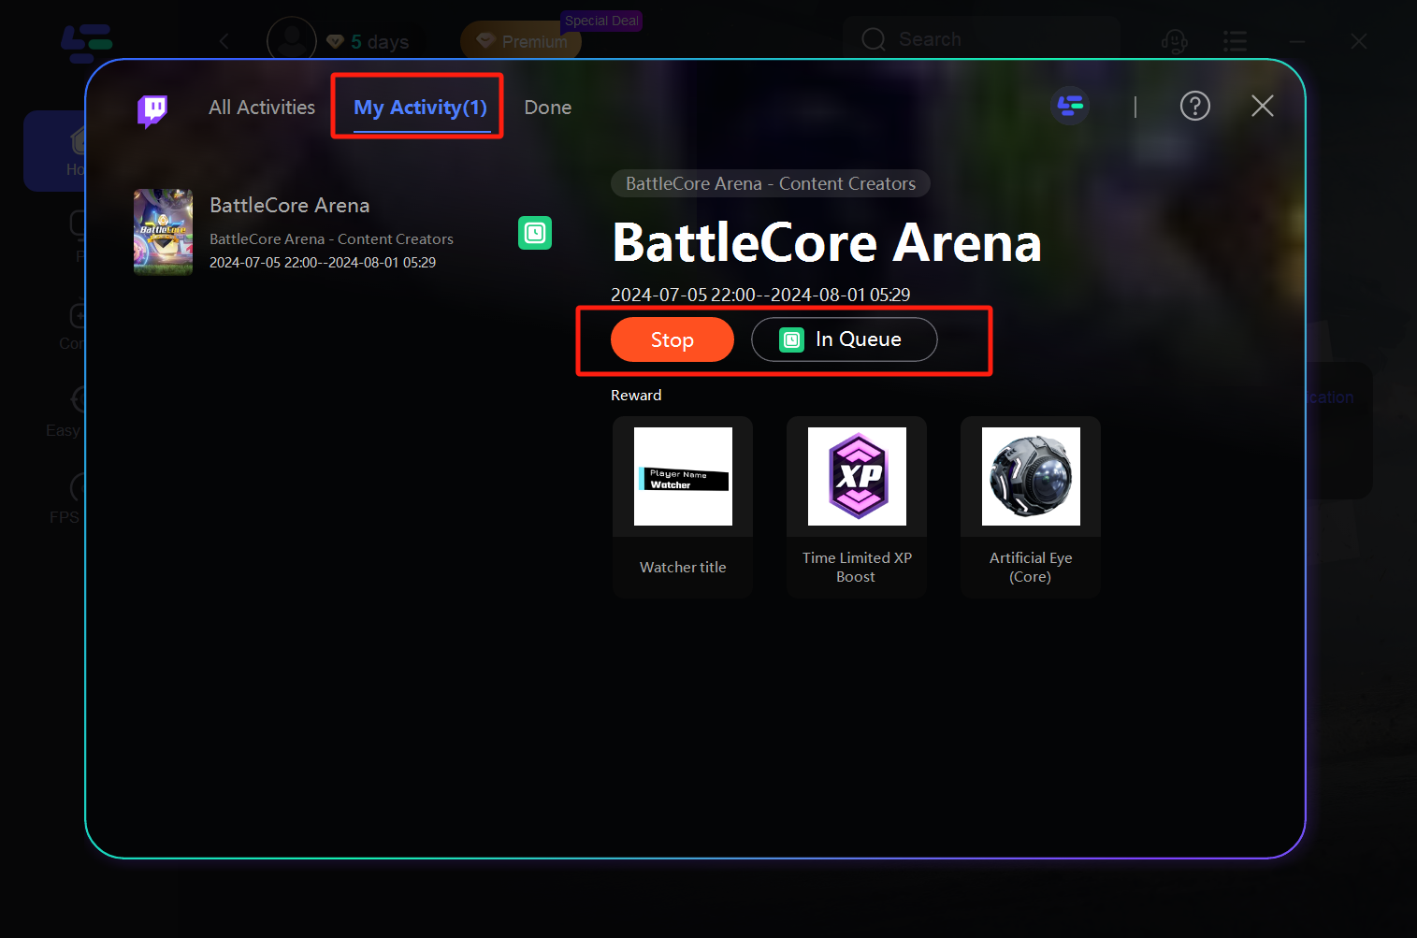Screen dimensions: 1417x938
Task: Click the Time Limited XP Boost label
Action: pos(857,567)
